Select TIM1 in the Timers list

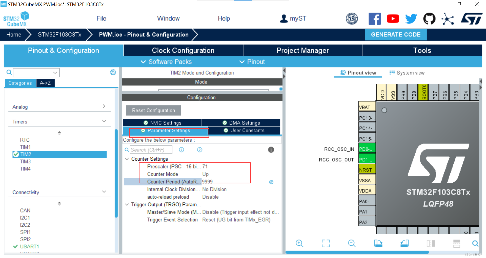pos(25,147)
